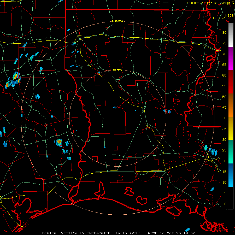Click the "[kg/m2]" units label
The width and height of the screenshot is (235, 235).
click(x=220, y=18)
